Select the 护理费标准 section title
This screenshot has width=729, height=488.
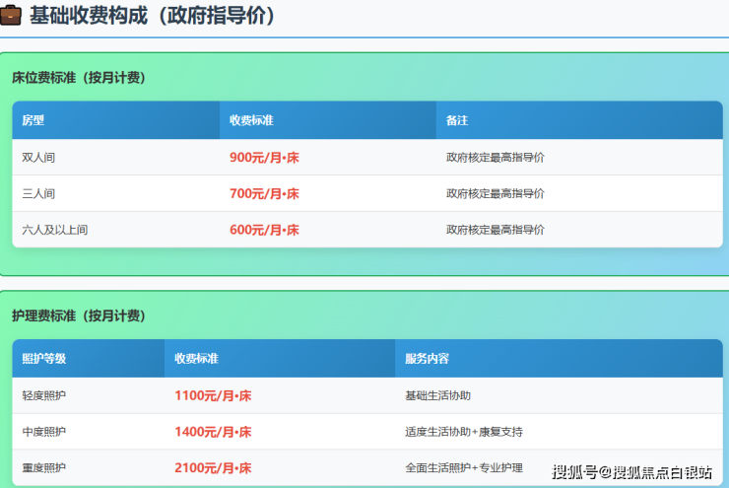click(78, 315)
